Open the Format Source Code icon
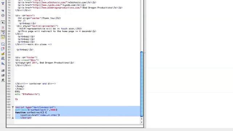233x131 pixels. tap(3, 80)
